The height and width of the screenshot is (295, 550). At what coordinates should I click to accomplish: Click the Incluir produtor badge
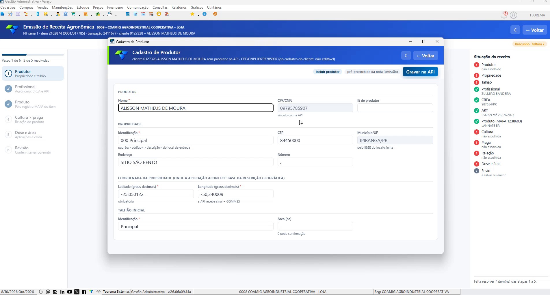click(x=328, y=72)
